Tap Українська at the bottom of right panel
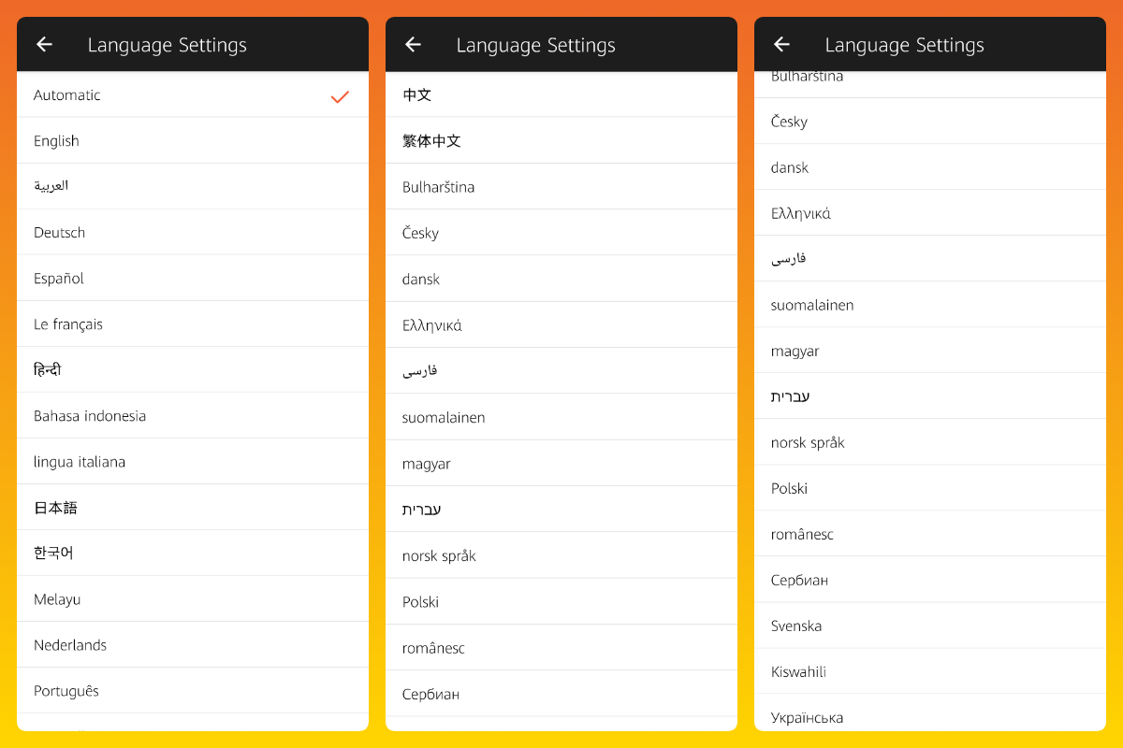Image resolution: width=1123 pixels, height=748 pixels. pos(807,718)
